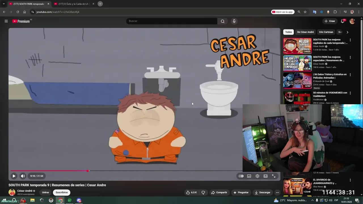Click the Crear button
The image size is (363, 204).
[x=330, y=21]
